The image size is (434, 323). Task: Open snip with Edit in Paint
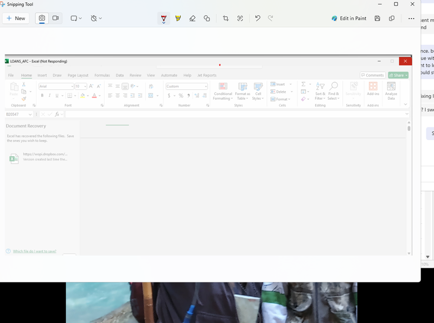coord(349,18)
